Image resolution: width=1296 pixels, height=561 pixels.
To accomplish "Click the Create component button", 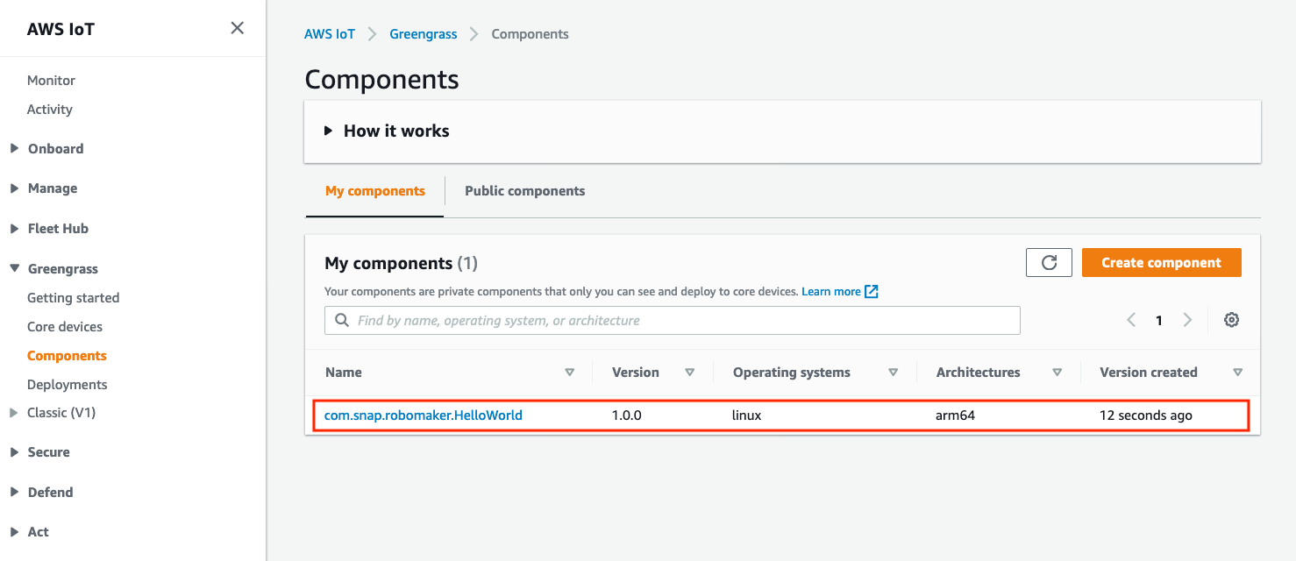I will point(1161,262).
